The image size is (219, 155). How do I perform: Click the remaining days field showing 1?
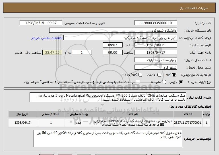(x=82, y=53)
